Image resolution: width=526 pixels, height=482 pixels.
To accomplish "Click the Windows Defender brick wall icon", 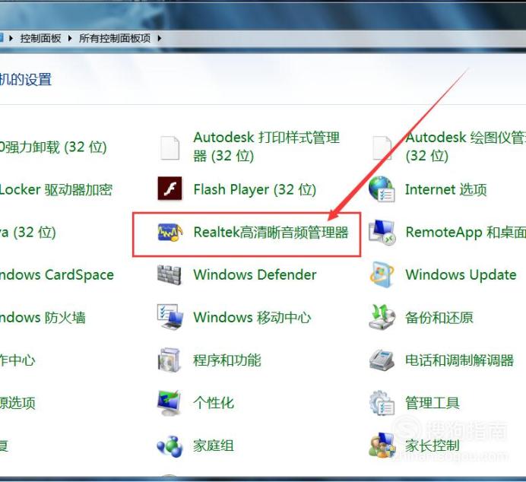I will point(170,274).
